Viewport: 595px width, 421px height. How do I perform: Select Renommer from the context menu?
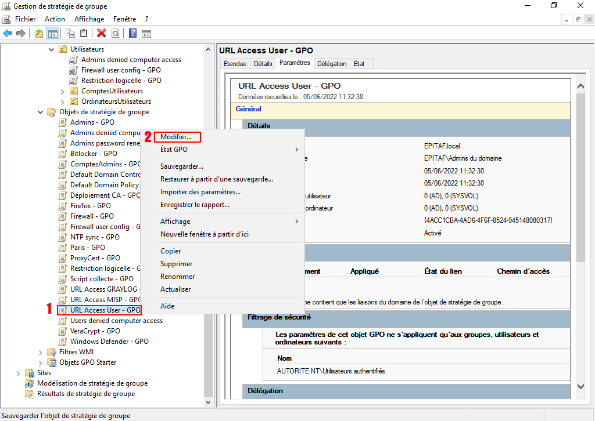coord(177,277)
